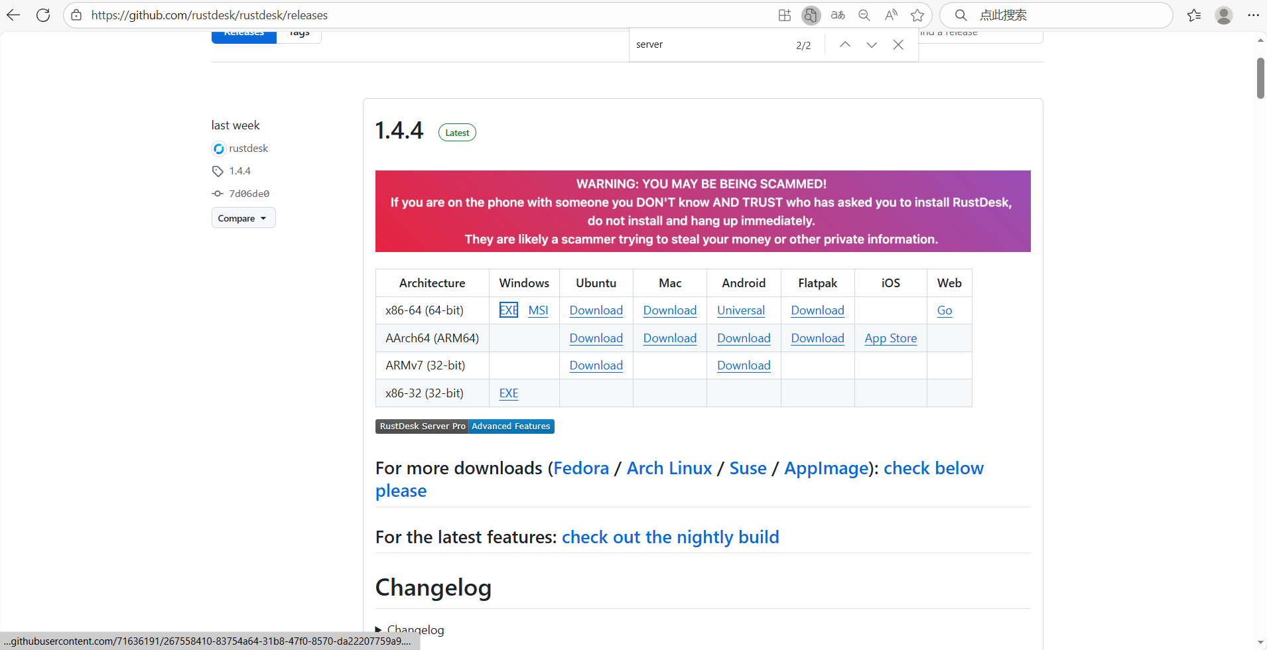Viewport: 1267px width, 650px height.
Task: Open the Suse downloads link
Action: pyautogui.click(x=748, y=468)
